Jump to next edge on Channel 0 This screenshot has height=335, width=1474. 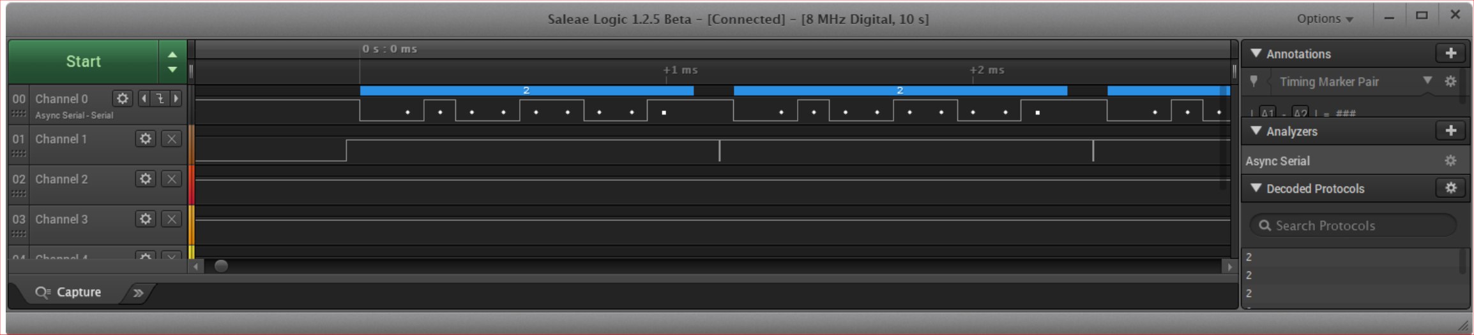(176, 98)
